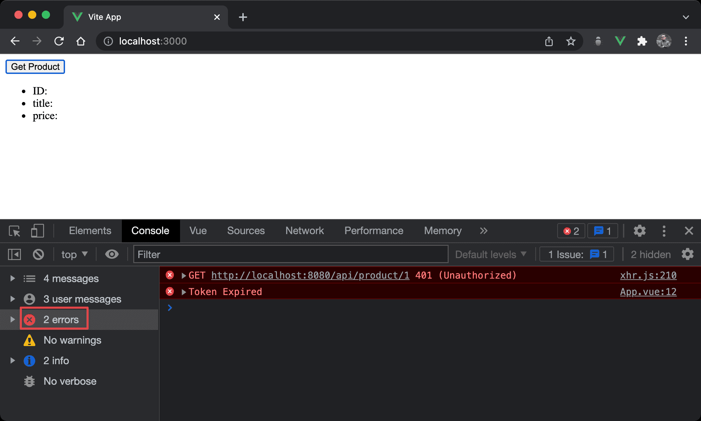Open the Chrome profile avatar

664,41
